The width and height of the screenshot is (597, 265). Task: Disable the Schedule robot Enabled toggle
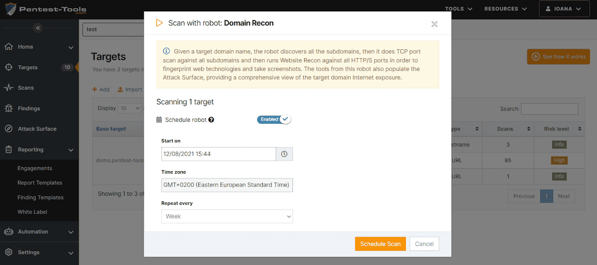click(x=274, y=119)
